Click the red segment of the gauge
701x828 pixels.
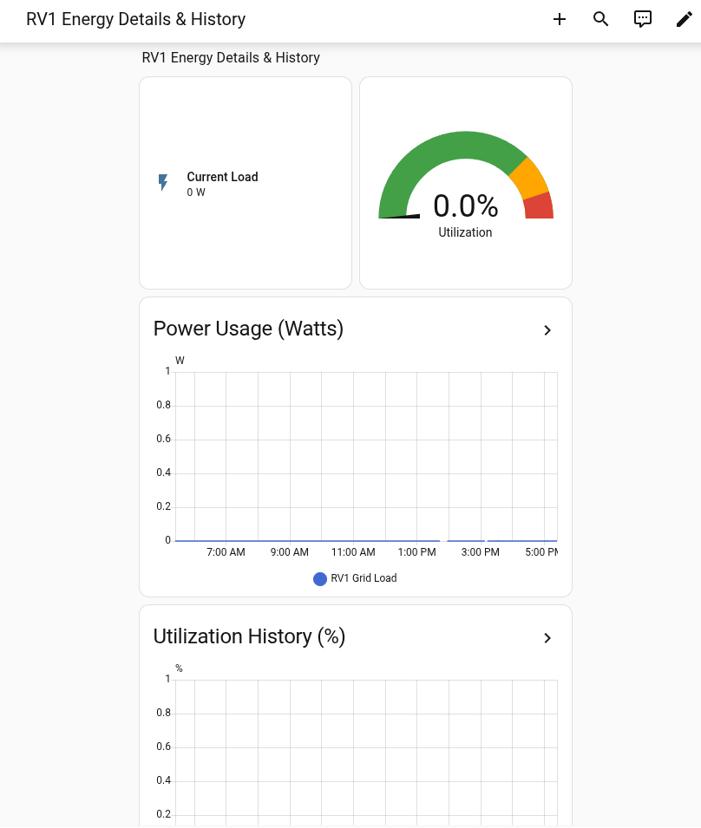[539, 206]
